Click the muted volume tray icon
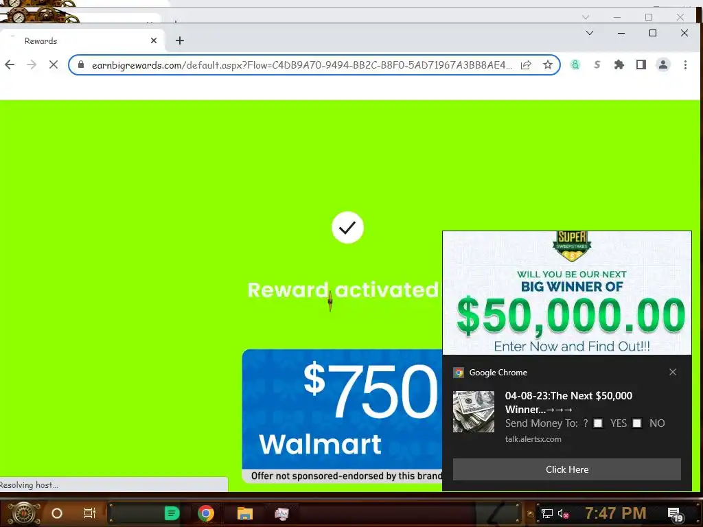 click(x=563, y=513)
